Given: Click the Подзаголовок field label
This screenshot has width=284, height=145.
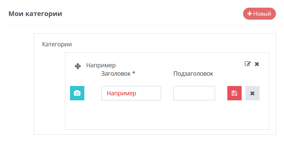Looking at the screenshot, I should click(193, 74).
